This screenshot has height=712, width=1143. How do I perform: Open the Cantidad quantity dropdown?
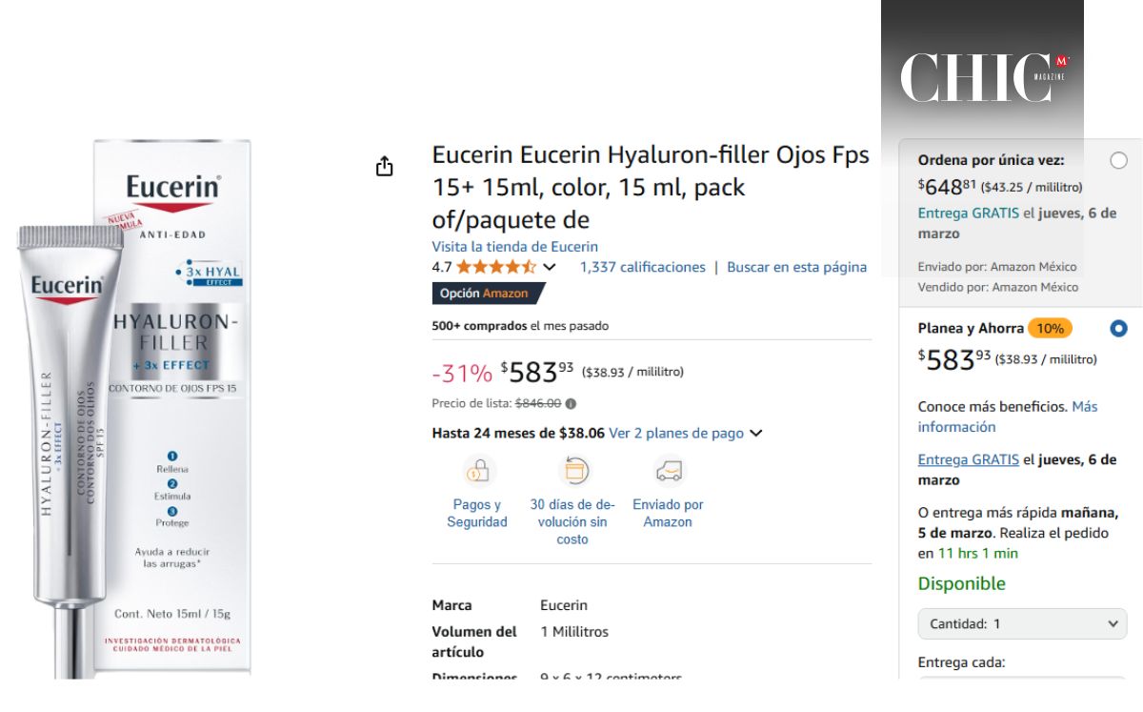pos(1022,624)
